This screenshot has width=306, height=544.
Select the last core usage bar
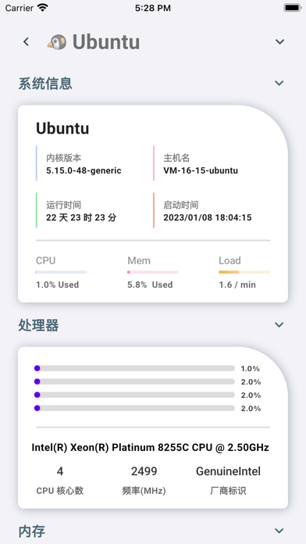pos(134,408)
